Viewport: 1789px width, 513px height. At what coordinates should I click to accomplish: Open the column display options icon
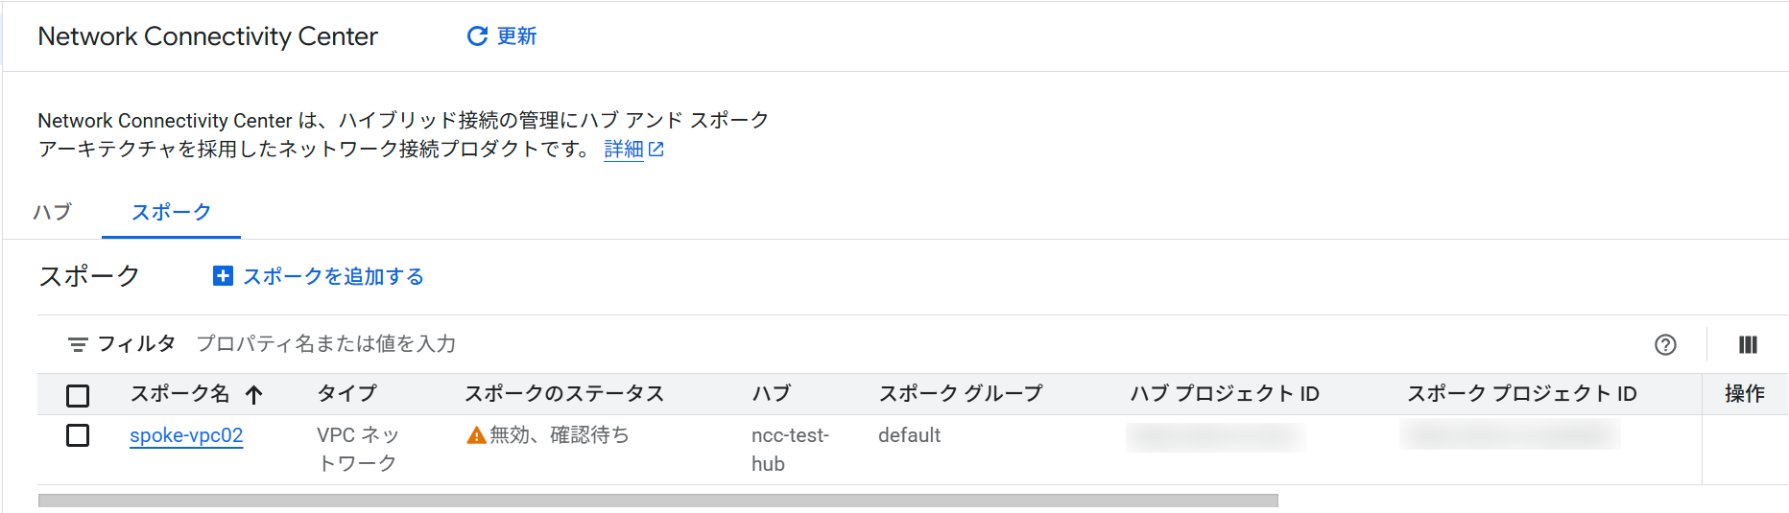coord(1748,345)
